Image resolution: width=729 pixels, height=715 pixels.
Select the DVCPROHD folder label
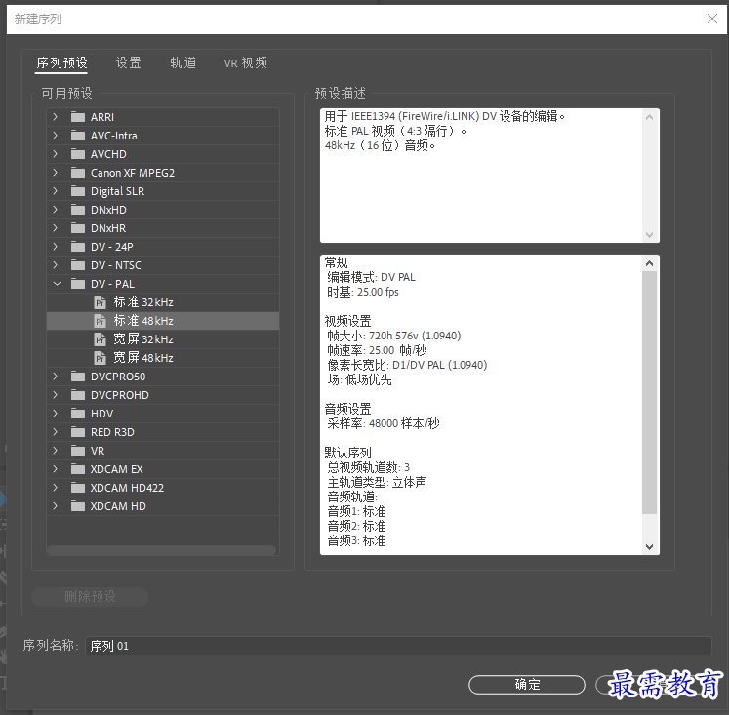pos(119,395)
